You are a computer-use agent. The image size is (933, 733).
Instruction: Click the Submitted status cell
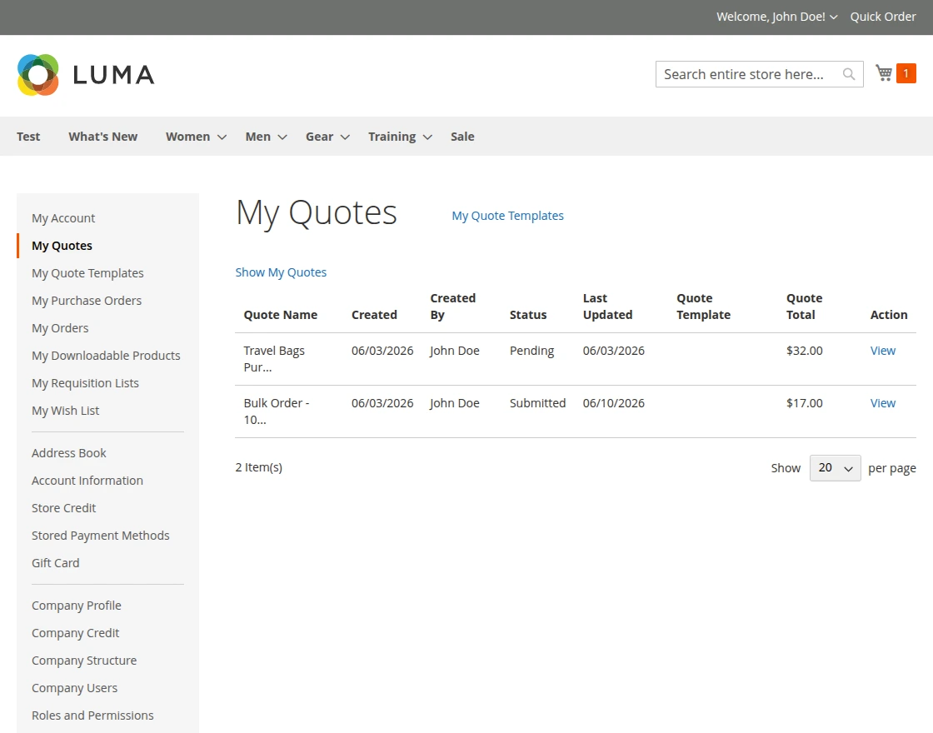tap(537, 403)
